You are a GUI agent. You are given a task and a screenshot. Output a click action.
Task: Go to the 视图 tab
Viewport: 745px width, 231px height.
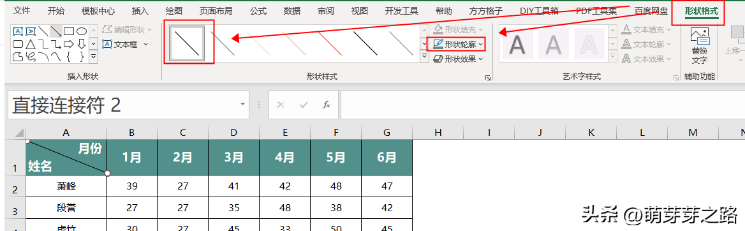(x=360, y=10)
